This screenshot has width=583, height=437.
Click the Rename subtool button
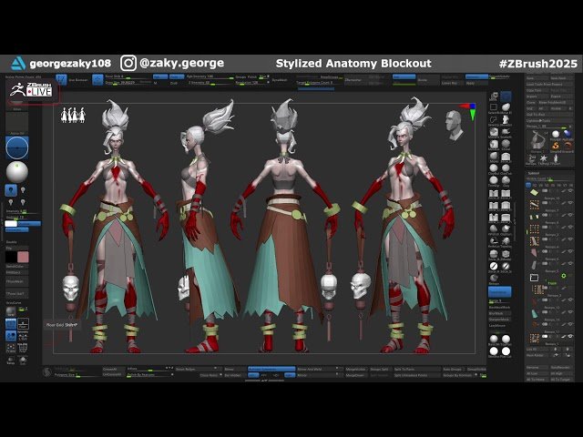(537, 367)
